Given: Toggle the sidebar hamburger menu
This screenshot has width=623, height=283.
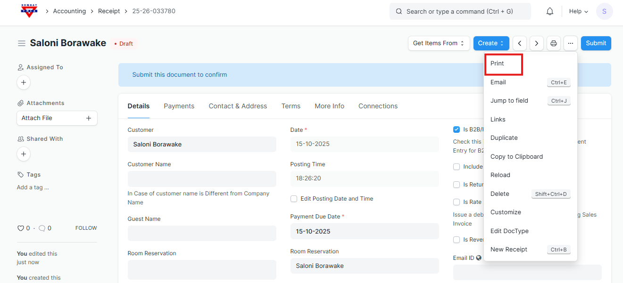Looking at the screenshot, I should 22,43.
